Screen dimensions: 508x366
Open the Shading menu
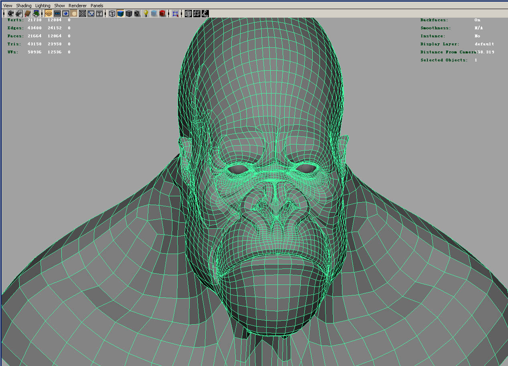(24, 6)
